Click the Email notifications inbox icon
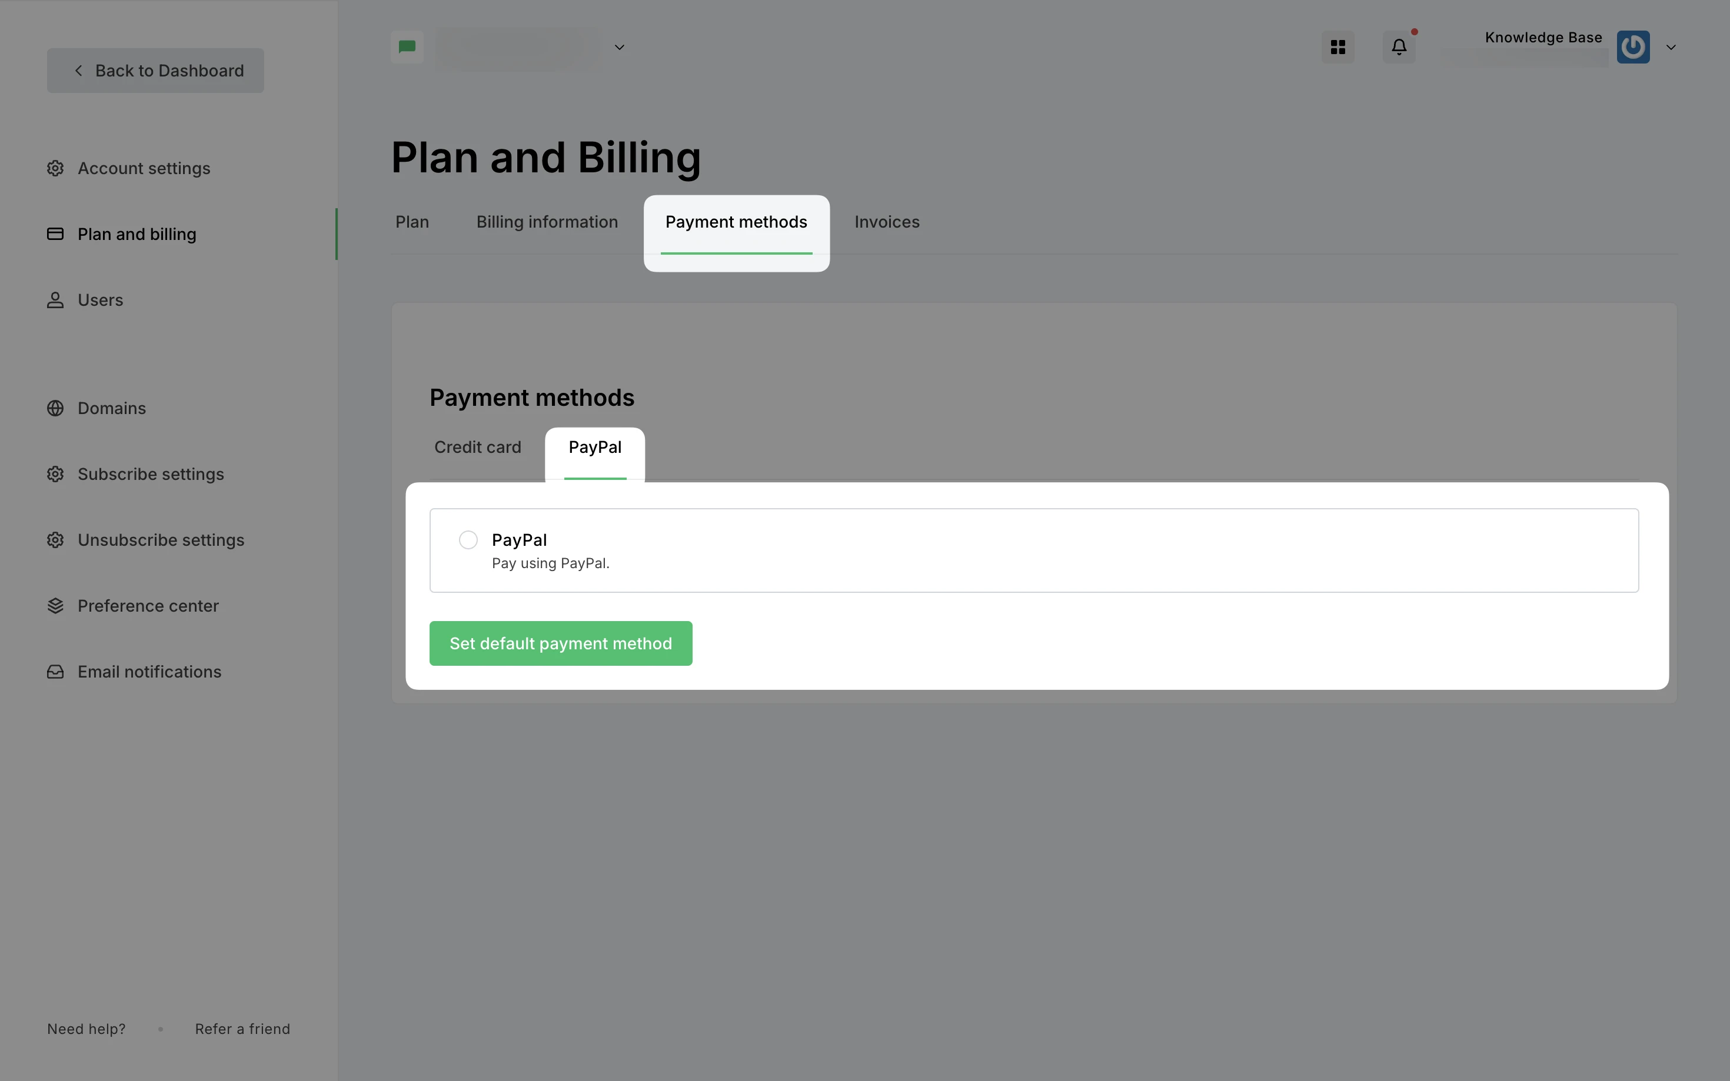The height and width of the screenshot is (1081, 1730). [x=55, y=671]
